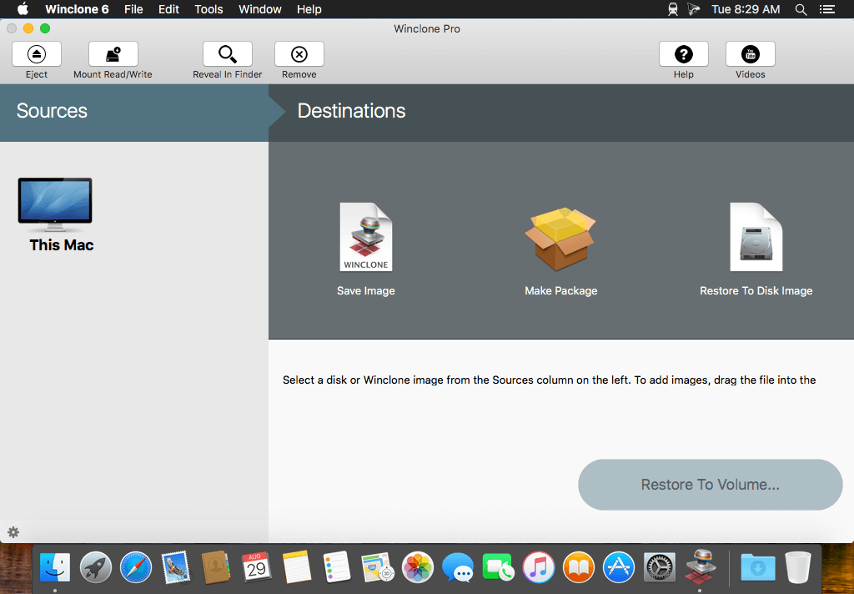Click the Winclone icon in Dock

tap(700, 566)
